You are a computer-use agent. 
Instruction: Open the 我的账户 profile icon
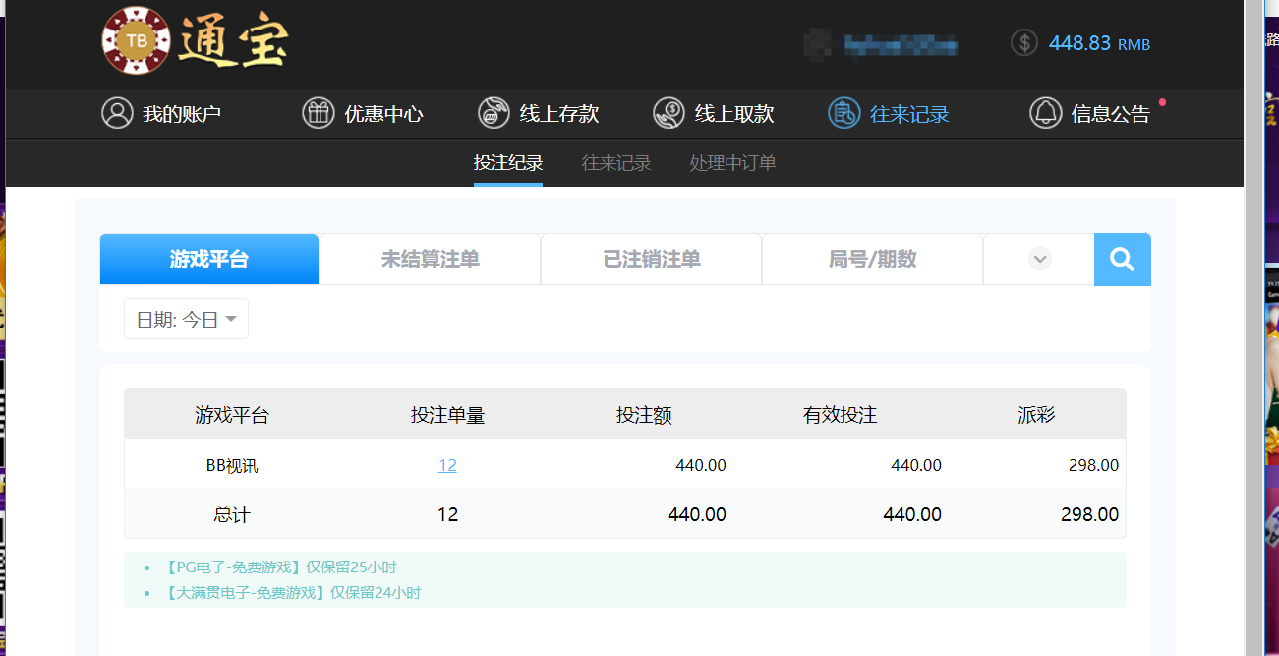(117, 113)
